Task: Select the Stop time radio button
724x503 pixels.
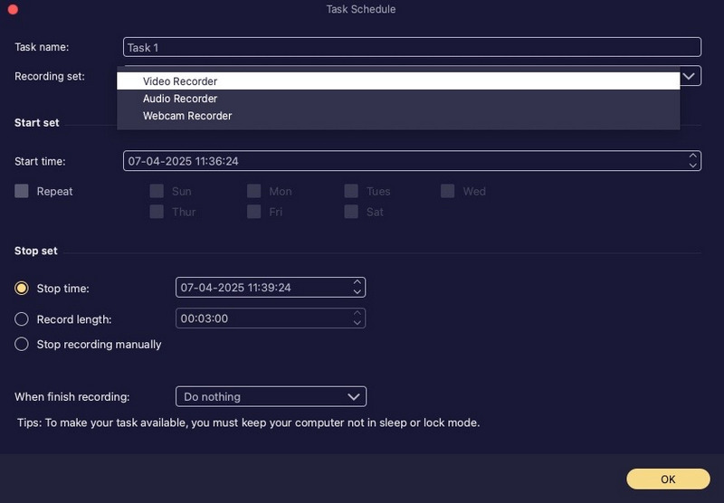Action: pyautogui.click(x=22, y=288)
